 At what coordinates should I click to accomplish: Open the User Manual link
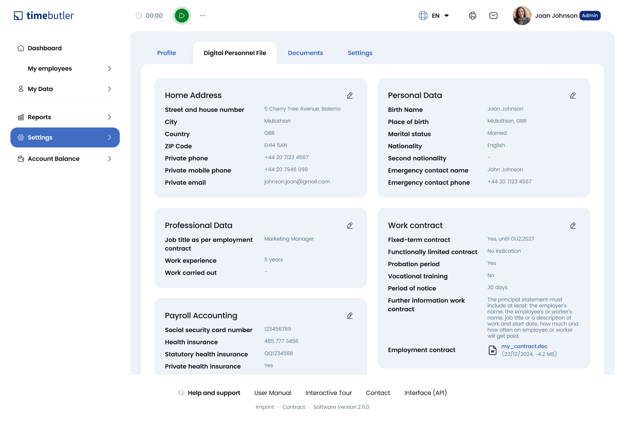pos(273,393)
